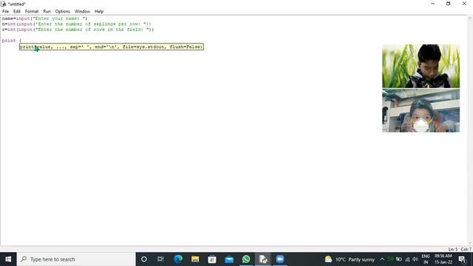Click the Col: 7 status indicator
This screenshot has height=266, width=473.
point(466,249)
